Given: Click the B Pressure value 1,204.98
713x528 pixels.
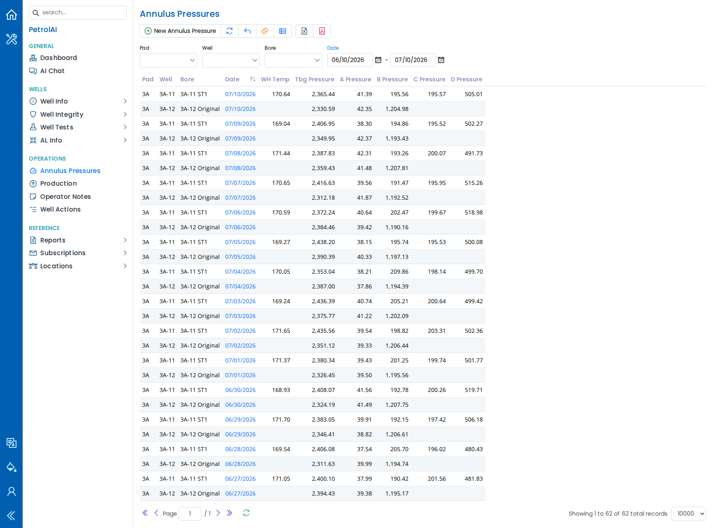Looking at the screenshot, I should (397, 109).
